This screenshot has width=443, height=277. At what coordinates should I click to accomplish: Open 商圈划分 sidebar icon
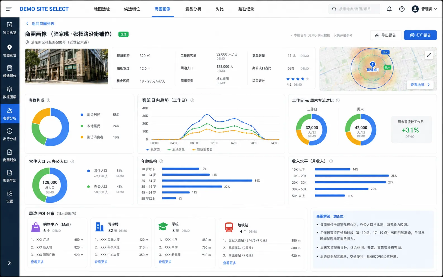[x=9, y=152]
